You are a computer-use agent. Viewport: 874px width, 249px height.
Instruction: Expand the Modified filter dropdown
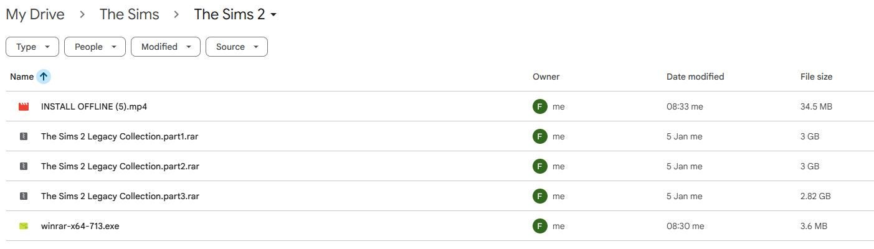click(x=166, y=47)
